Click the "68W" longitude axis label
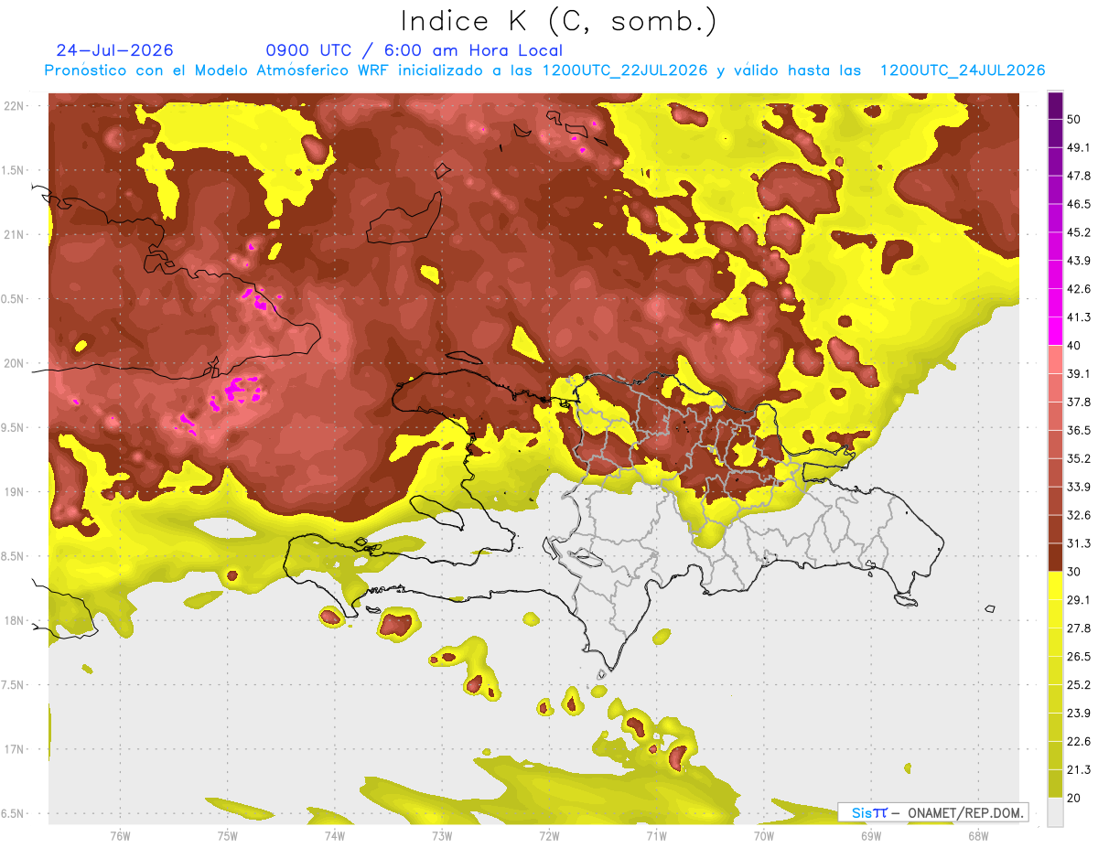 (977, 837)
